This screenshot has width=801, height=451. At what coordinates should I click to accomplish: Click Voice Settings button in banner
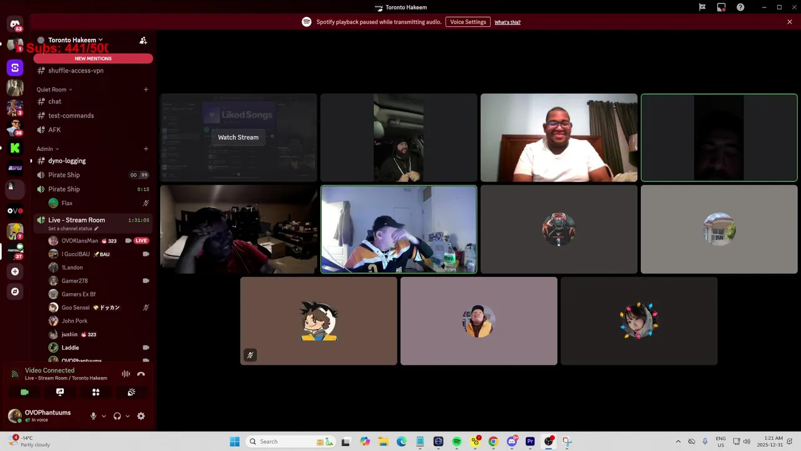point(468,22)
